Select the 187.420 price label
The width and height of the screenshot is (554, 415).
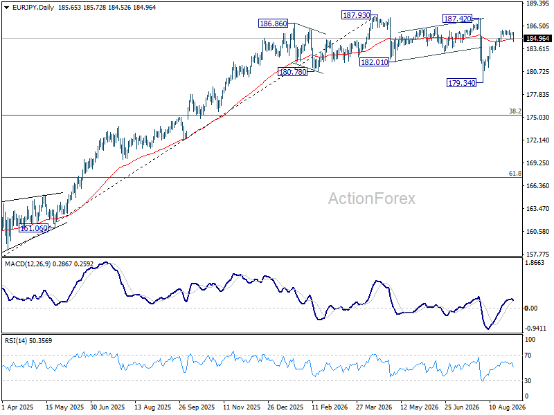coord(457,19)
